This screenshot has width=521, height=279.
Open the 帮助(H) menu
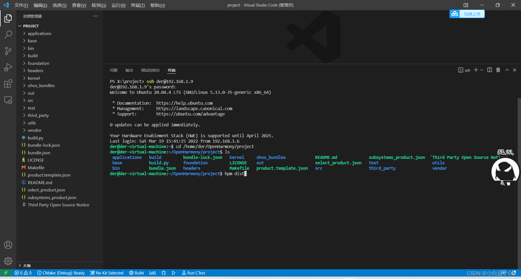(x=158, y=5)
